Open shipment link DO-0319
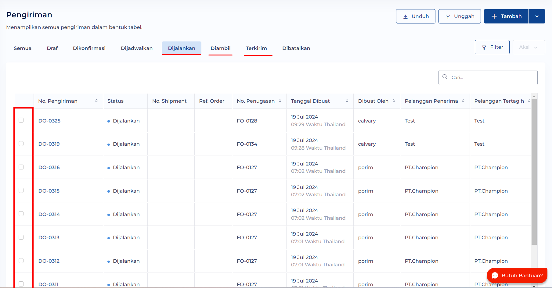This screenshot has height=288, width=552. pos(49,144)
